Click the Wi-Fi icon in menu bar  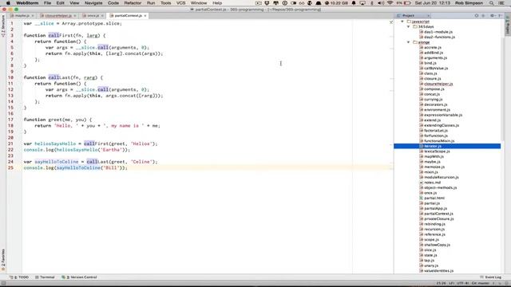pyautogui.click(x=390, y=3)
